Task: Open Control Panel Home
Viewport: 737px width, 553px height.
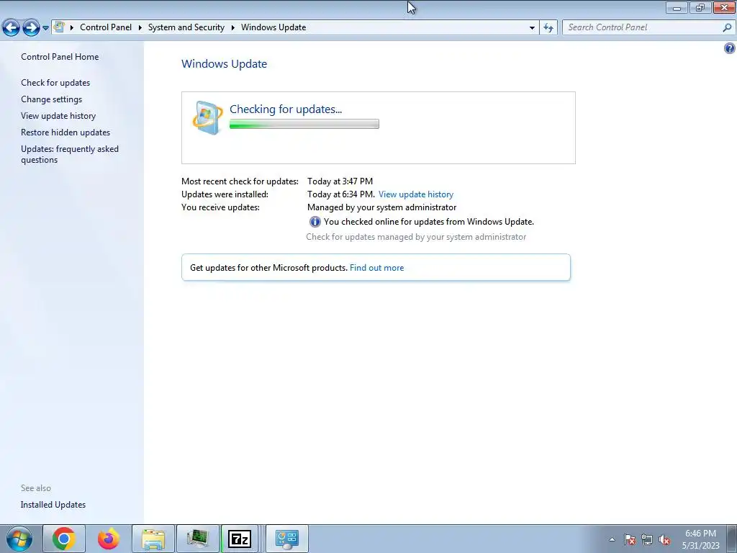Action: (60, 57)
